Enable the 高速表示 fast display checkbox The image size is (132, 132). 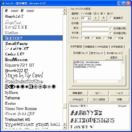tap(111, 18)
